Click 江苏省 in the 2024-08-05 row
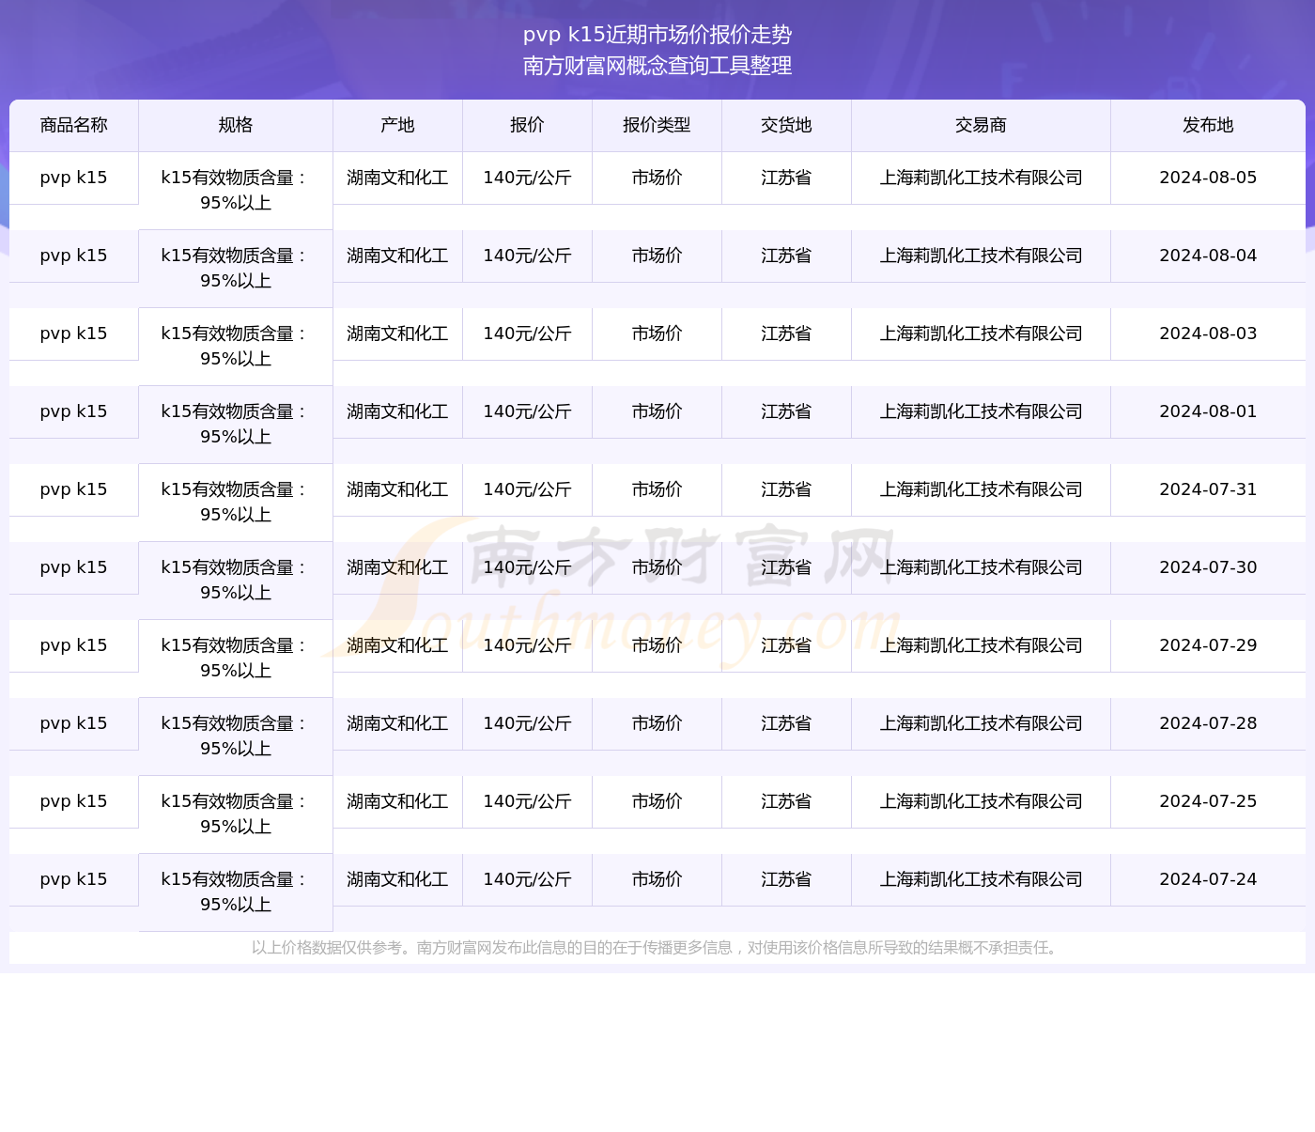 [x=786, y=178]
